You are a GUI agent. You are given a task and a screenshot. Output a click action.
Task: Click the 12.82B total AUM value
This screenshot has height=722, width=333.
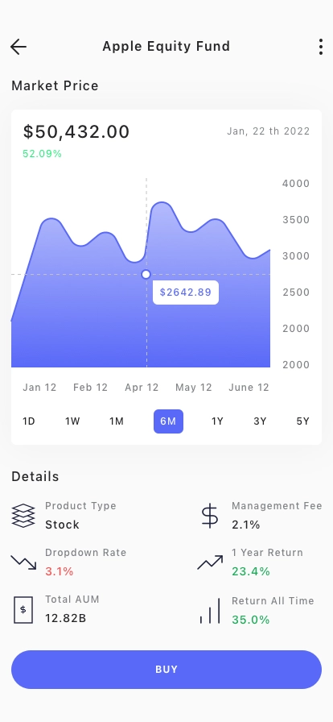tap(66, 618)
